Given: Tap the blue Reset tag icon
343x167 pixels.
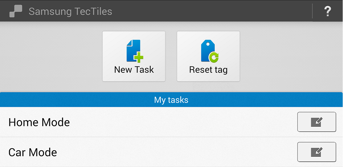Looking at the screenshot, I should pyautogui.click(x=207, y=50).
